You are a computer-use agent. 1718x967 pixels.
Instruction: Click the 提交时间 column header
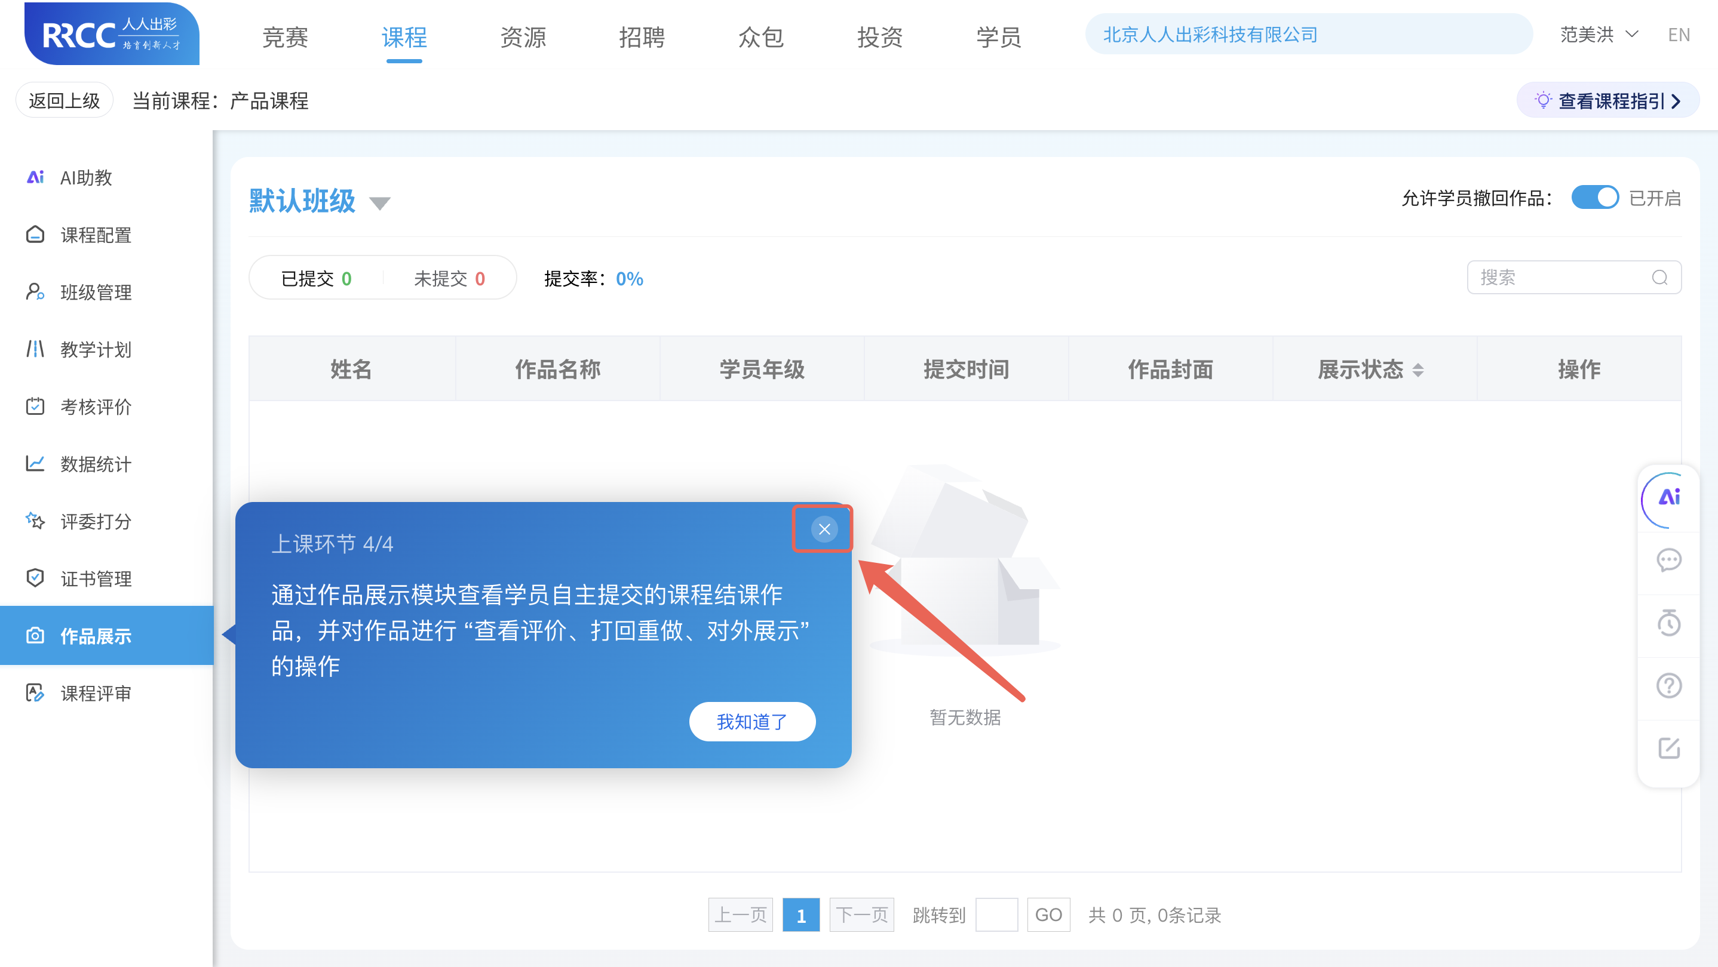pyautogui.click(x=966, y=368)
